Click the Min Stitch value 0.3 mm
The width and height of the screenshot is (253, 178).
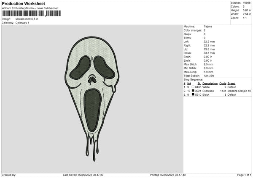208,68
